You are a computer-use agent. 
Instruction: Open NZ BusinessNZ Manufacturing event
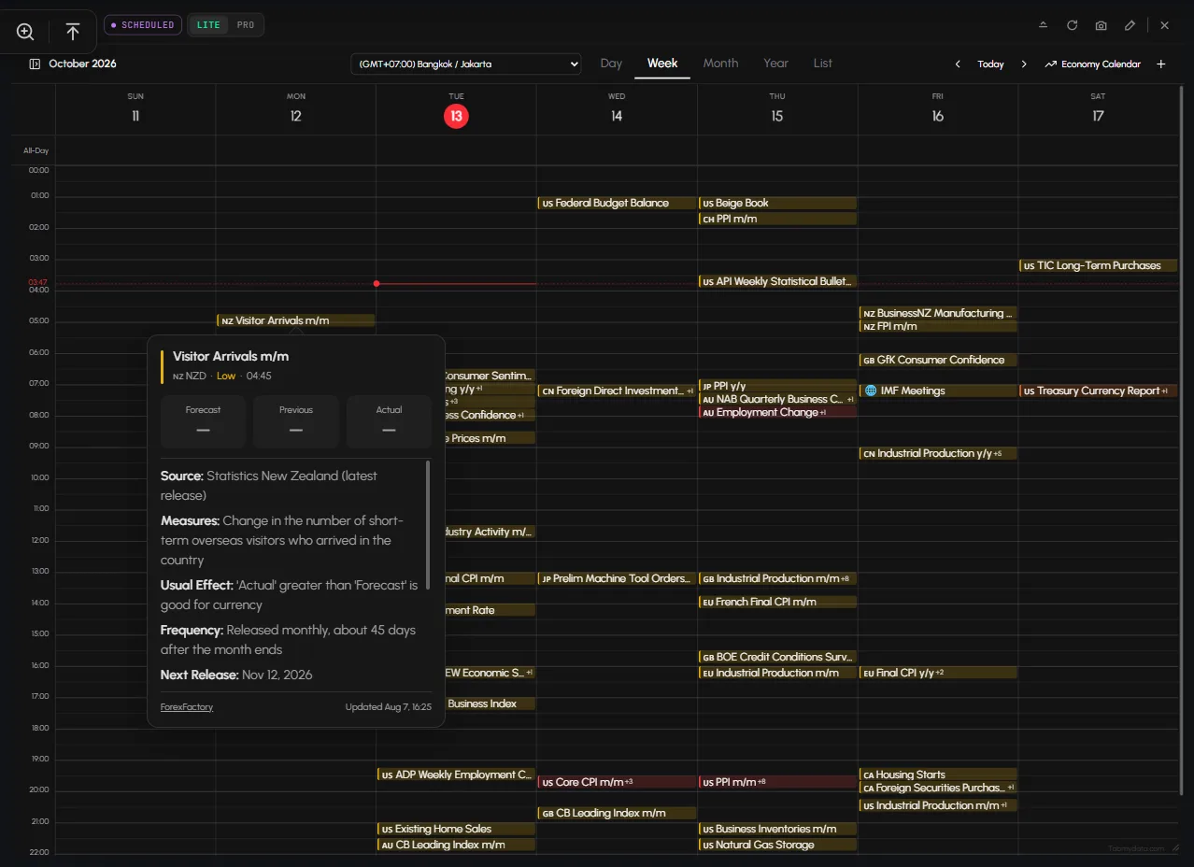938,313
